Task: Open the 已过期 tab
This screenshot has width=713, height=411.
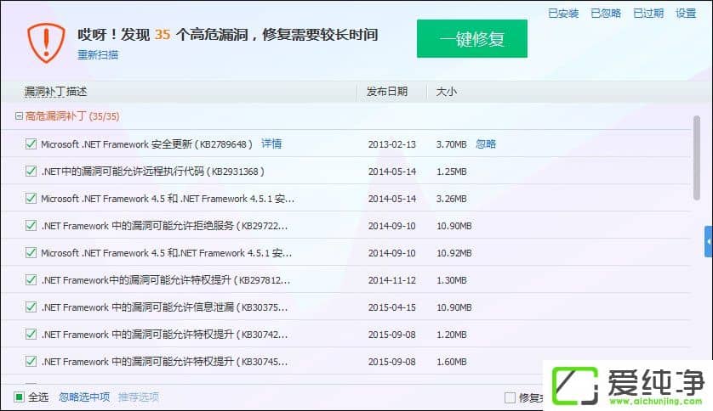Action: 648,14
